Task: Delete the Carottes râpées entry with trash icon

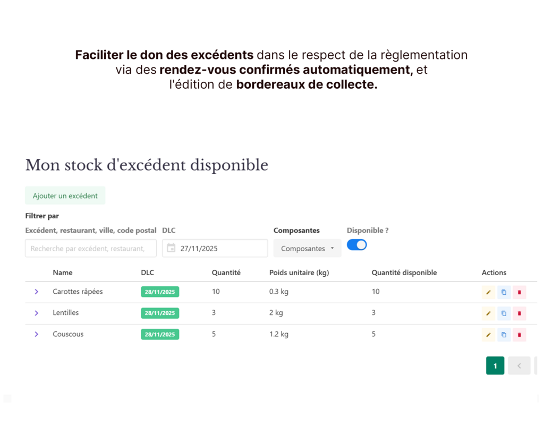Action: coord(519,292)
